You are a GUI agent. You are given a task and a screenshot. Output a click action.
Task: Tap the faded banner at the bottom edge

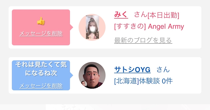pos(105,107)
